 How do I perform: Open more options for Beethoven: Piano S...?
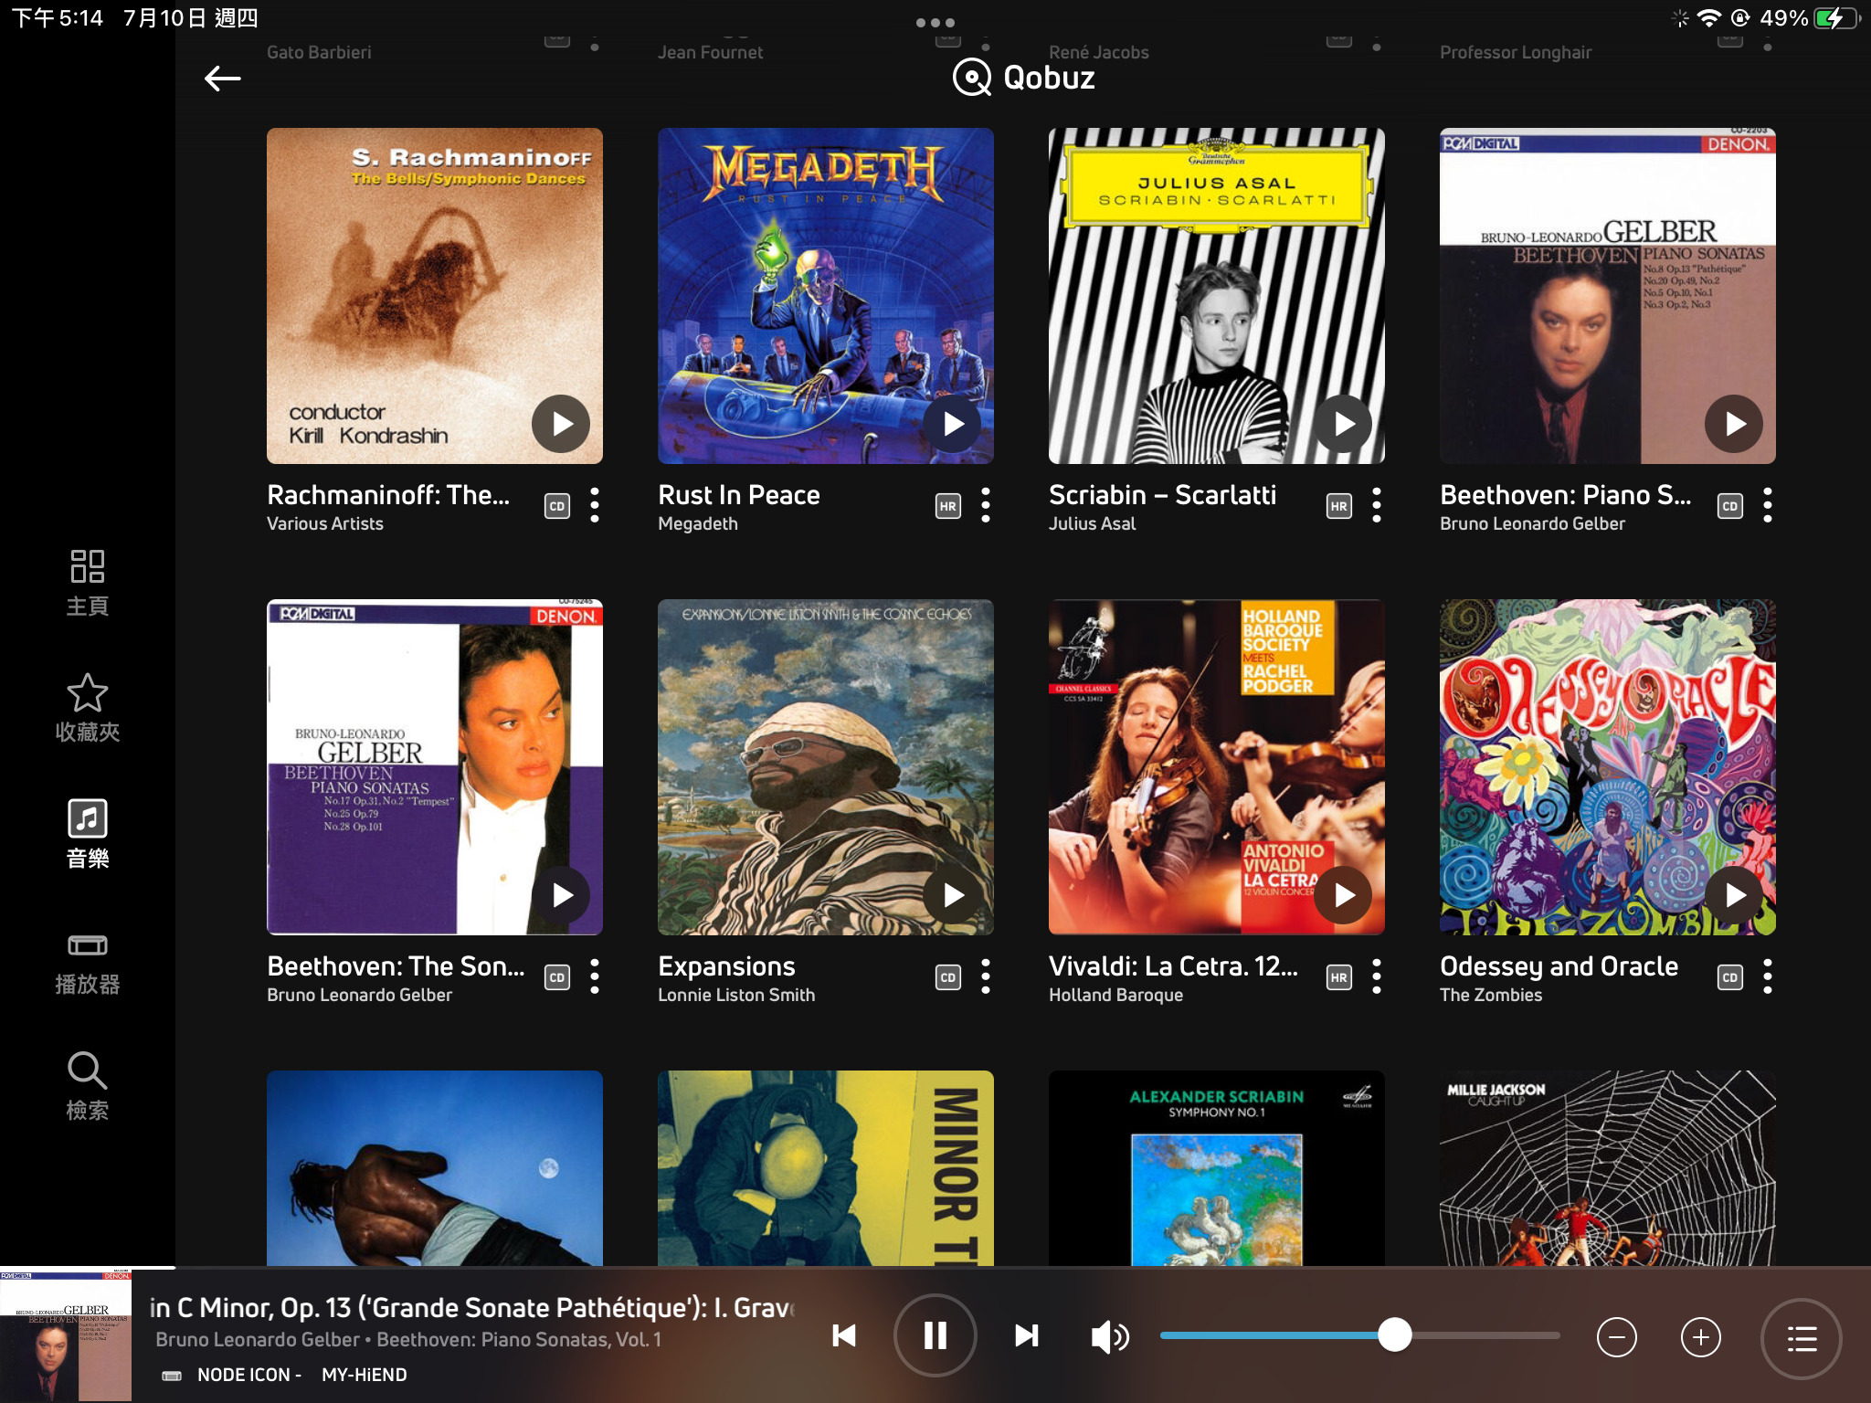pyautogui.click(x=1768, y=505)
